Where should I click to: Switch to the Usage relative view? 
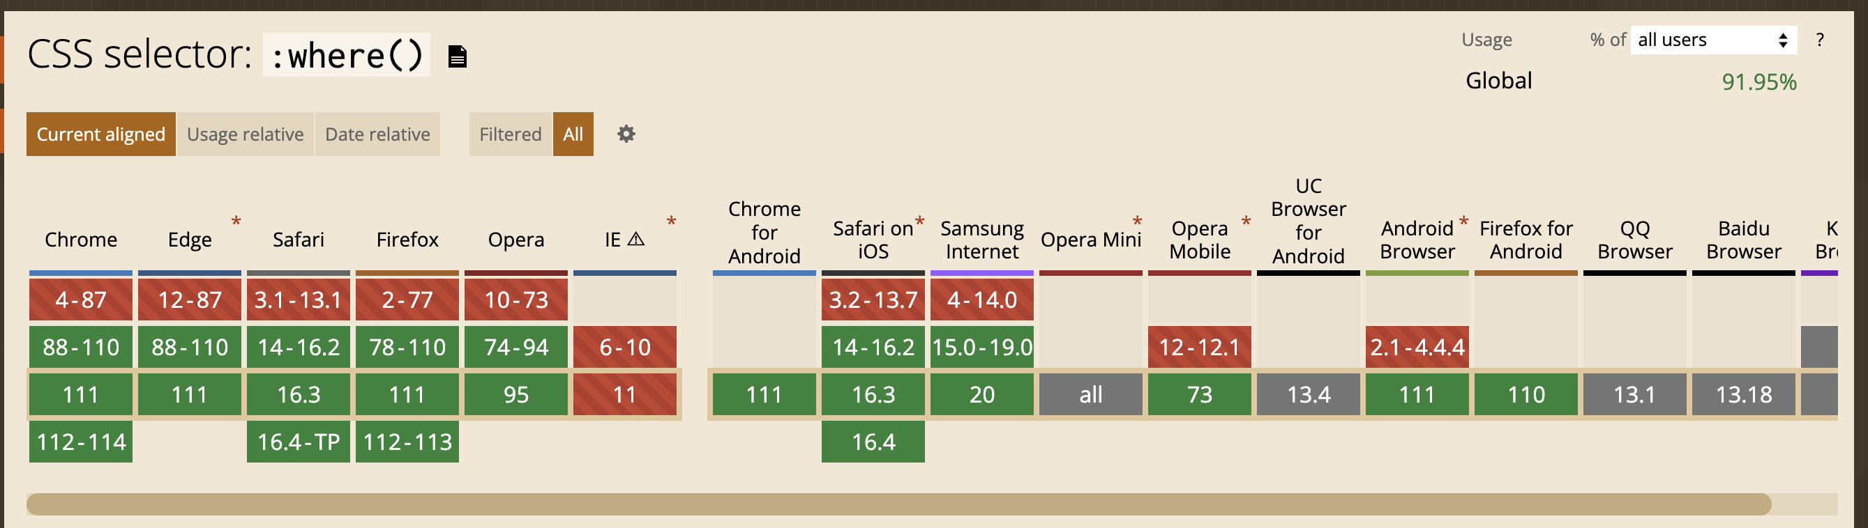[x=245, y=134]
